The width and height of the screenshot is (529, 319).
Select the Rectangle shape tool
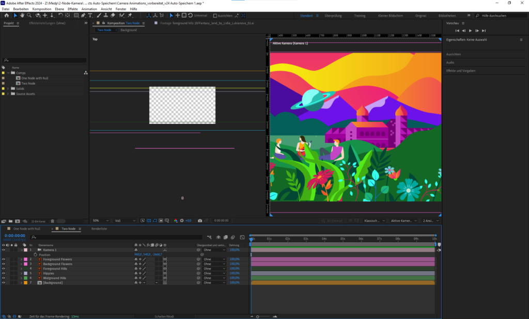point(76,15)
